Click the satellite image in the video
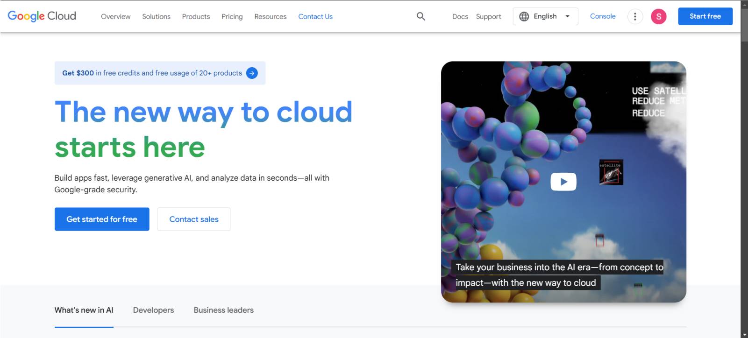 click(x=611, y=172)
